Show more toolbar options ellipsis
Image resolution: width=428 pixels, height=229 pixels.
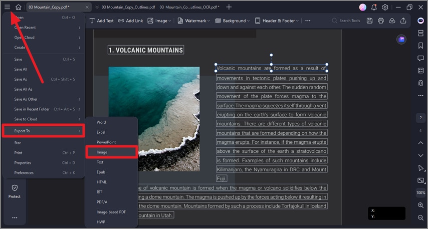tap(308, 21)
